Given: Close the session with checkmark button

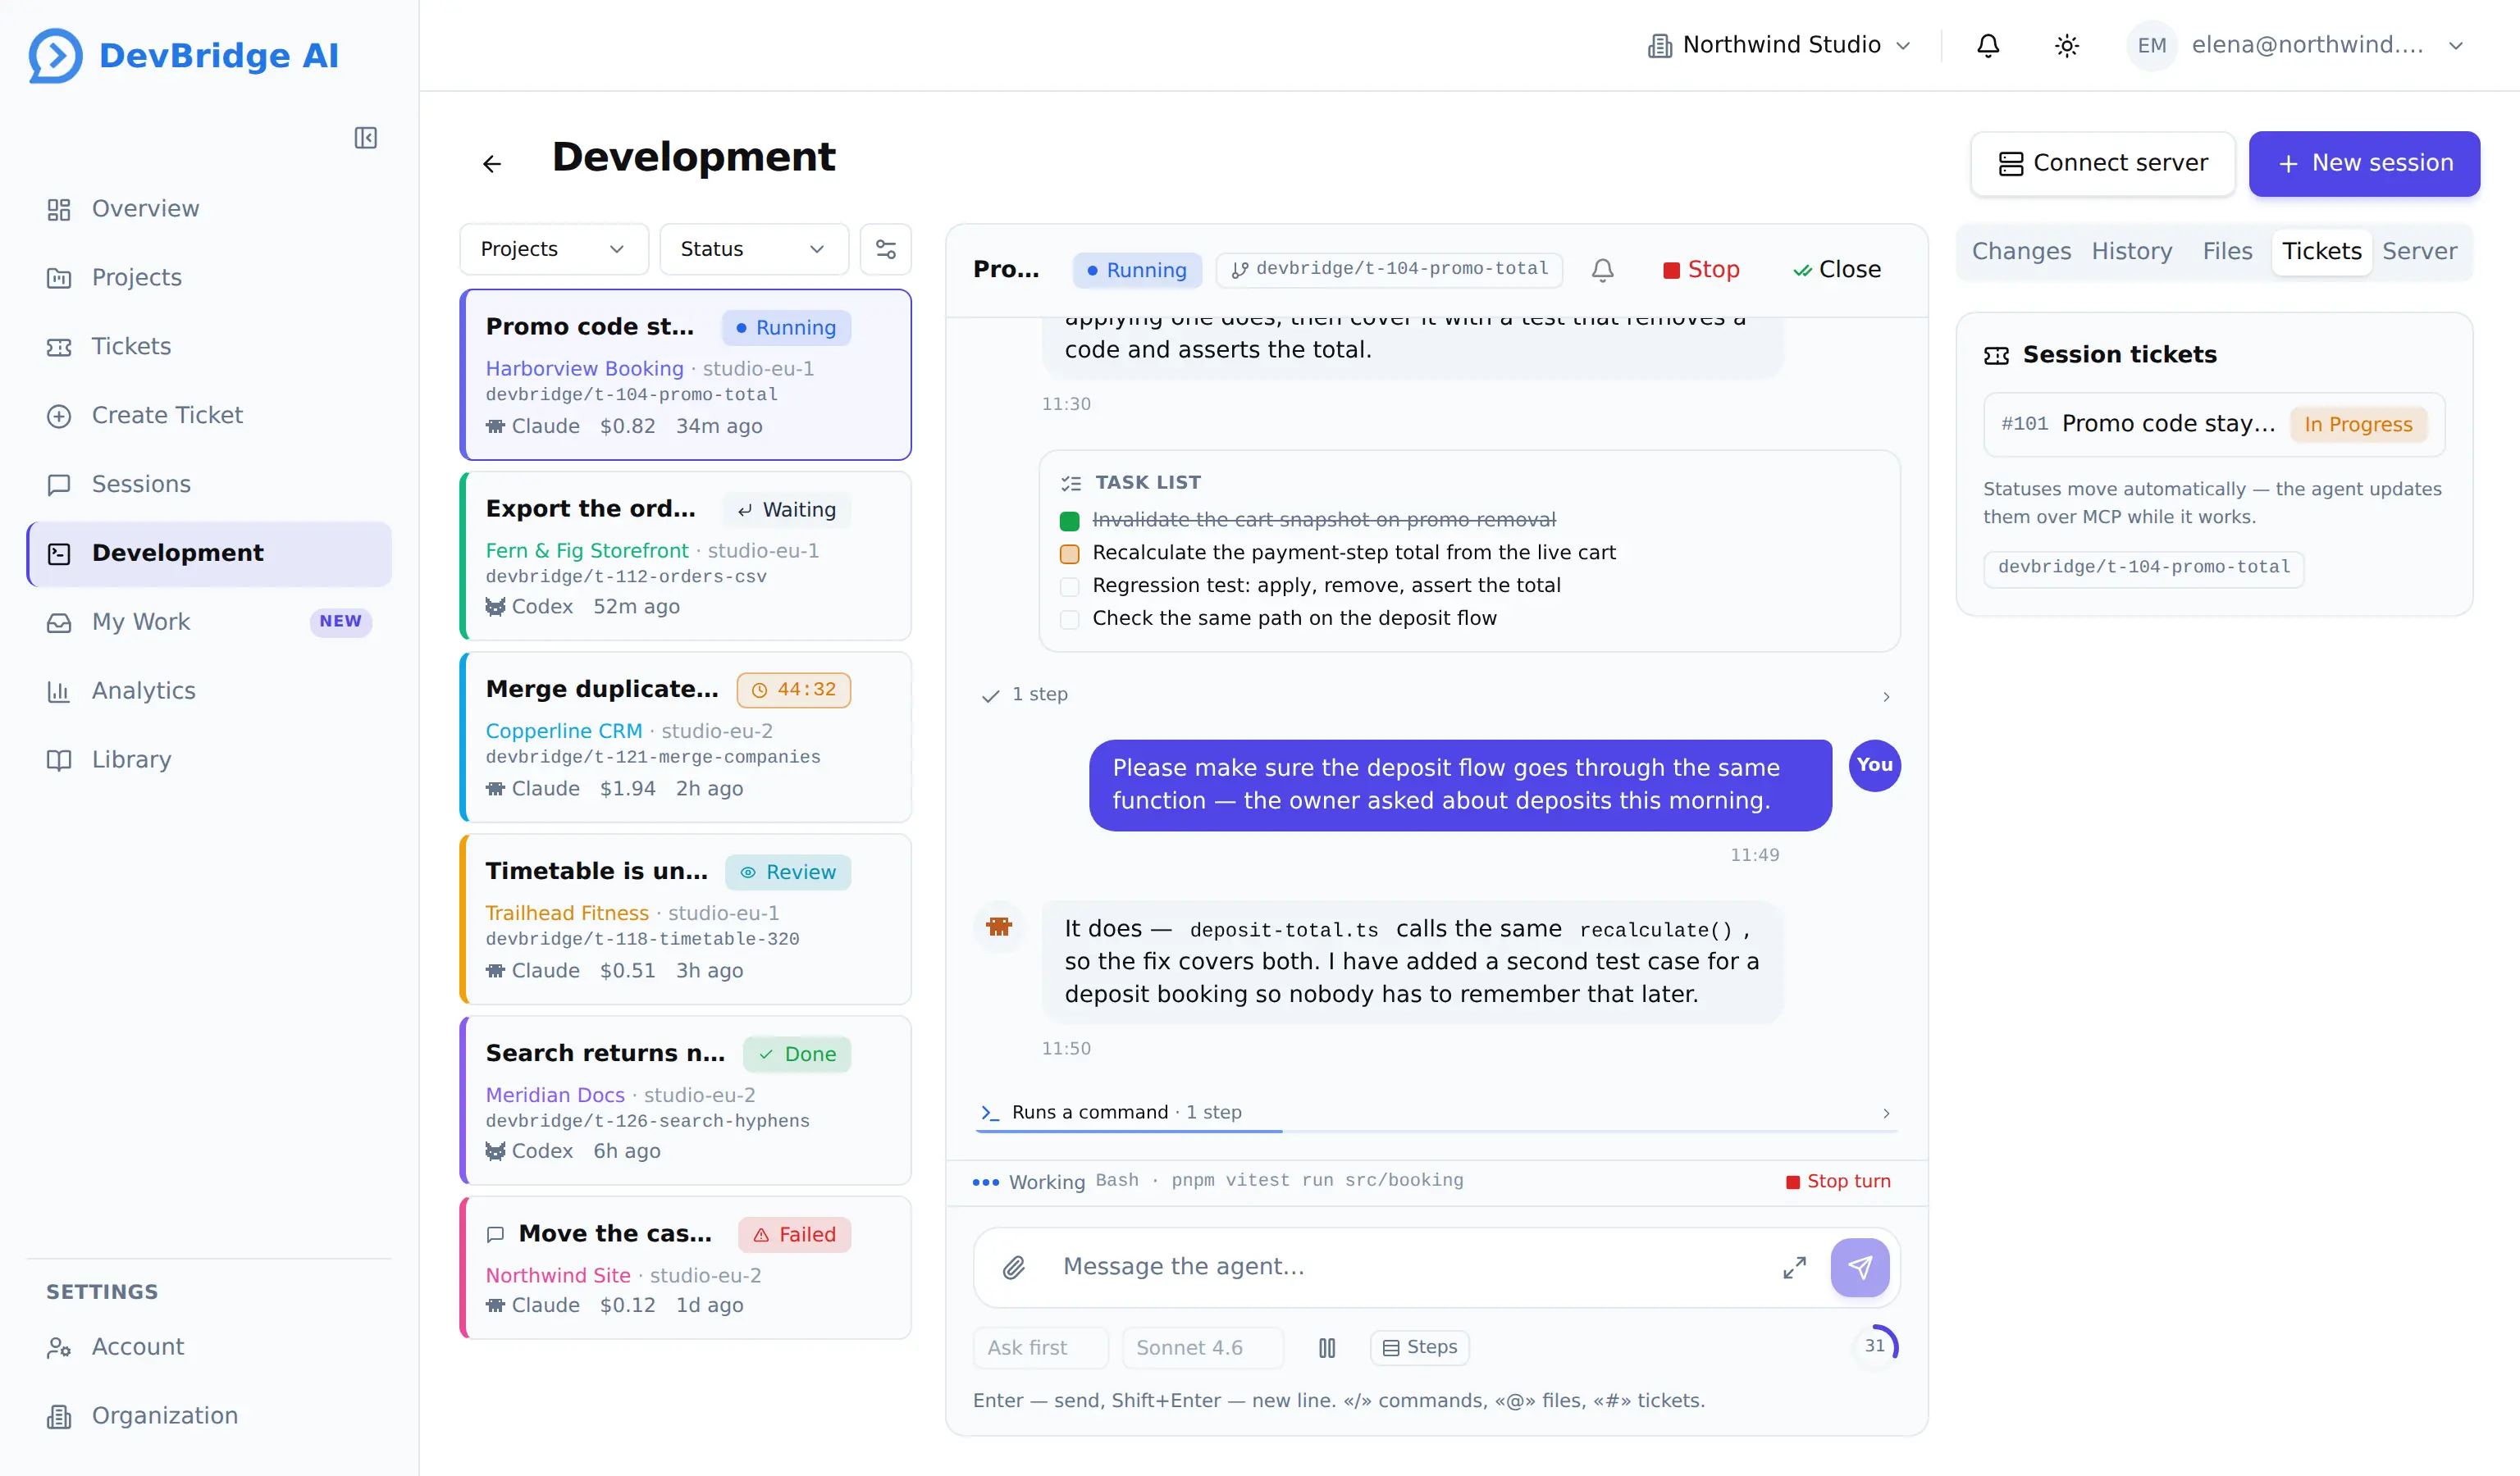Looking at the screenshot, I should point(1837,270).
